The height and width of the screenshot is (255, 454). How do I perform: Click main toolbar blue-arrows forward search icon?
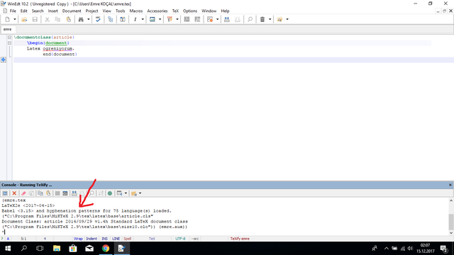tap(227, 19)
